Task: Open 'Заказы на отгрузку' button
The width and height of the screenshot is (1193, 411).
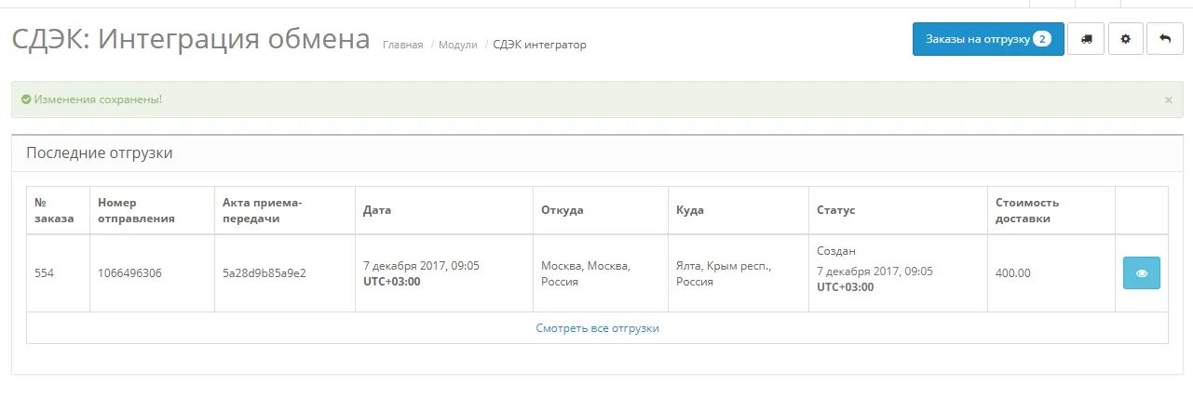Action: pos(988,39)
